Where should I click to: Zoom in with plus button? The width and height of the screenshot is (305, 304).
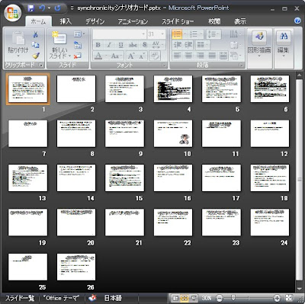277,298
